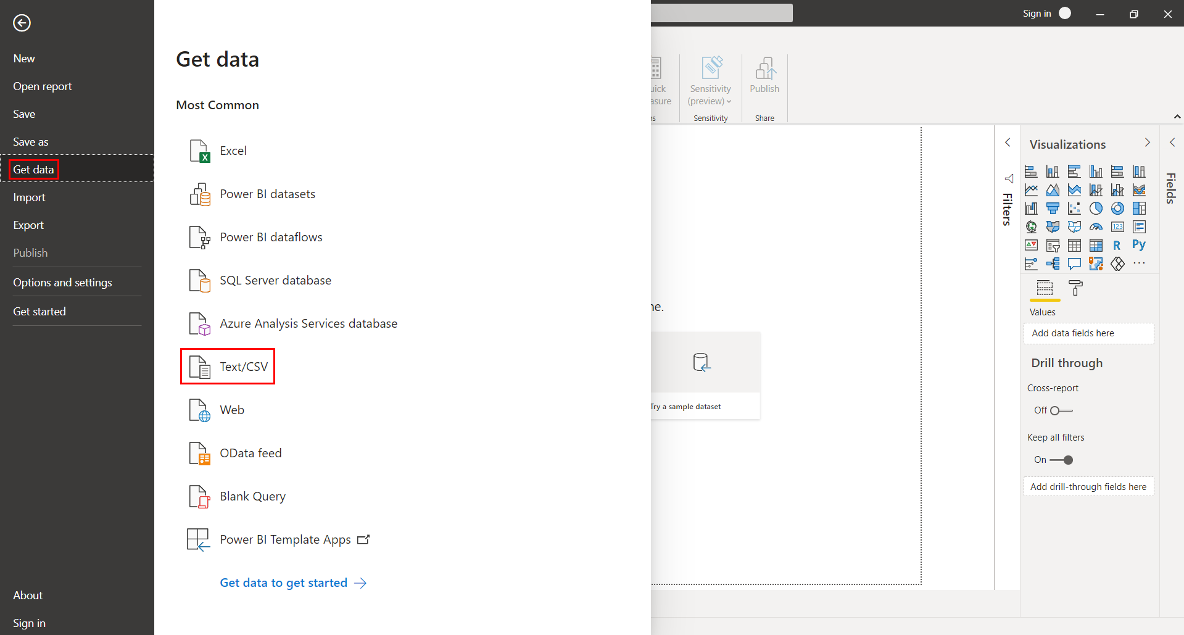Follow the Get data to get started link
This screenshot has width=1184, height=635.
pos(293,583)
